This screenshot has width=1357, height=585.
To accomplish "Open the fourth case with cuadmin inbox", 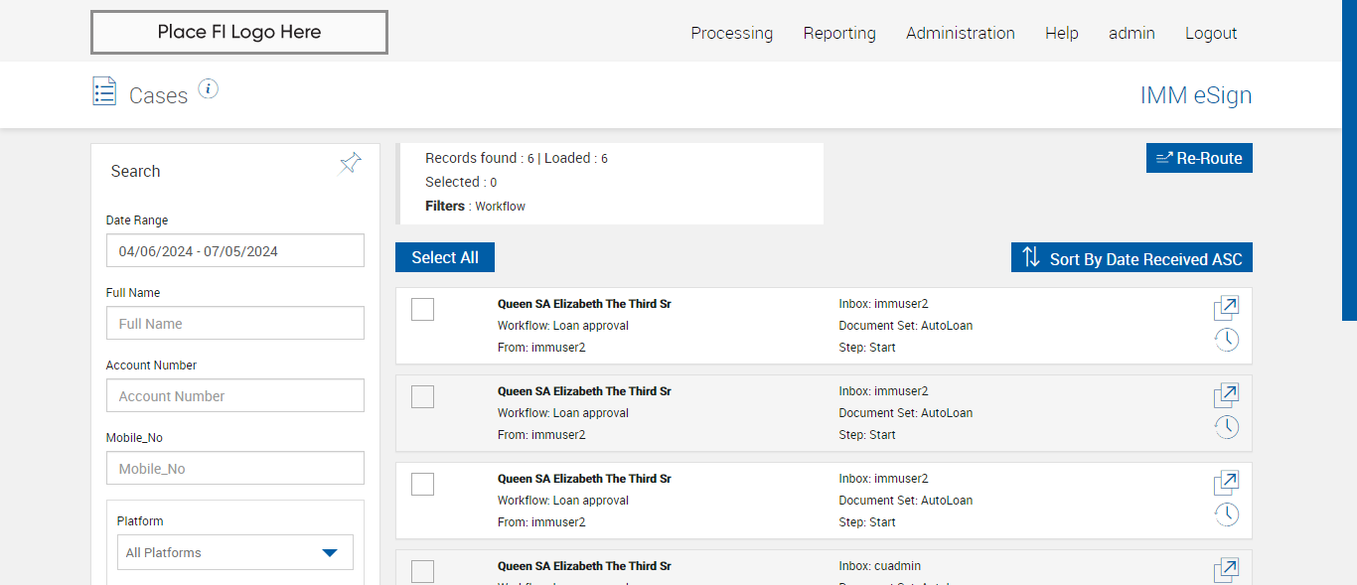I will [1226, 570].
